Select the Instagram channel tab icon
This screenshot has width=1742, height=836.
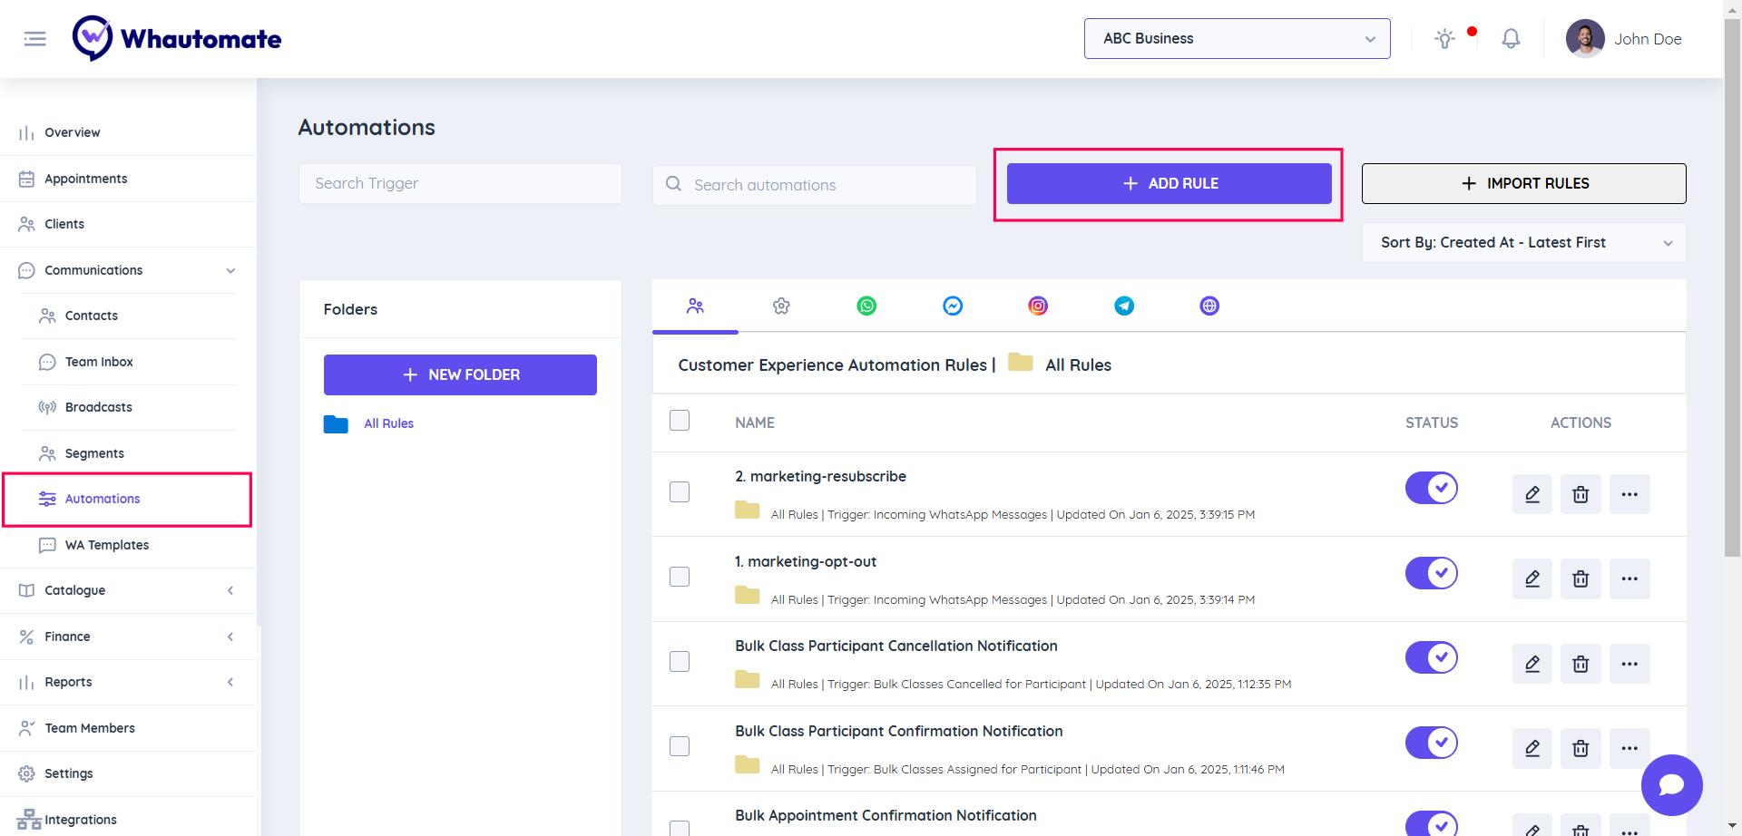click(1038, 306)
